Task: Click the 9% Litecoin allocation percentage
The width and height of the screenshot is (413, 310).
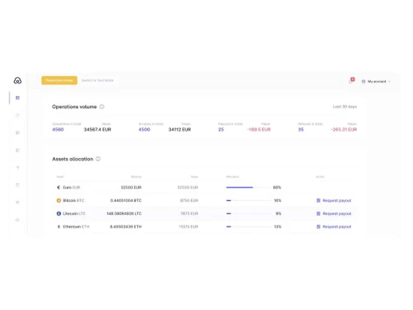Action: coord(278,213)
